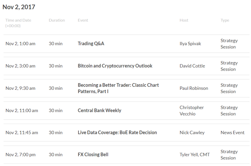
Task: Click the Nov 2, 7:00 pm time cell
Action: [x=21, y=155]
